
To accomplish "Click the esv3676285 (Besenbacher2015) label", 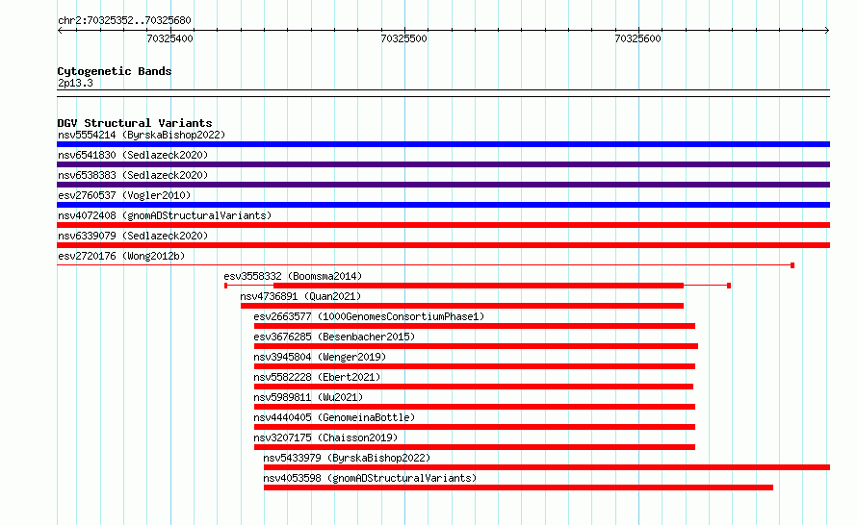I will coord(334,337).
